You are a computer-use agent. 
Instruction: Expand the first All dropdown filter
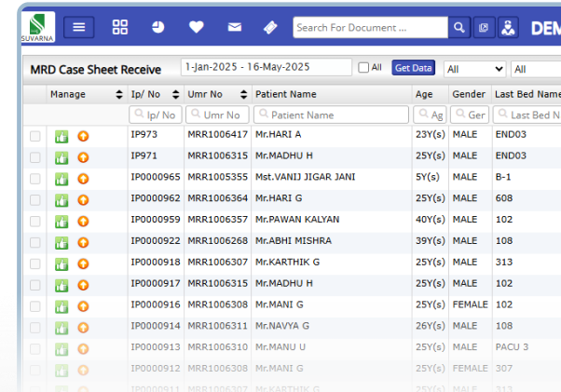click(474, 69)
